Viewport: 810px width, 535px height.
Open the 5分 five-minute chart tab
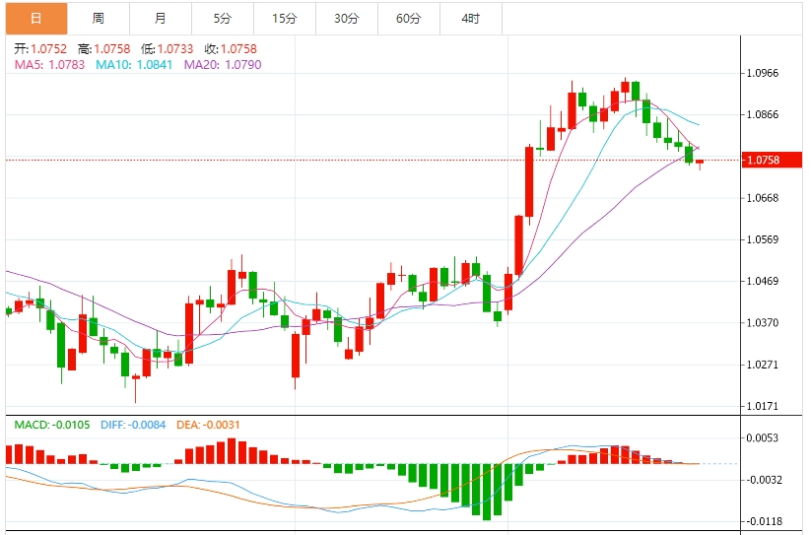pos(222,19)
